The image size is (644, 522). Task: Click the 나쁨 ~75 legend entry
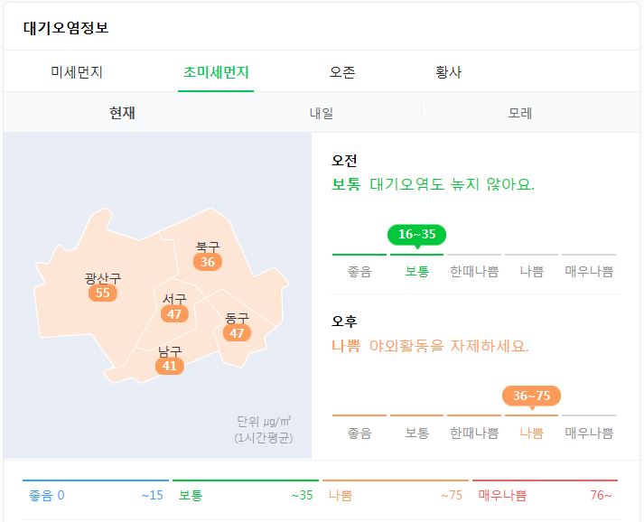click(x=395, y=495)
